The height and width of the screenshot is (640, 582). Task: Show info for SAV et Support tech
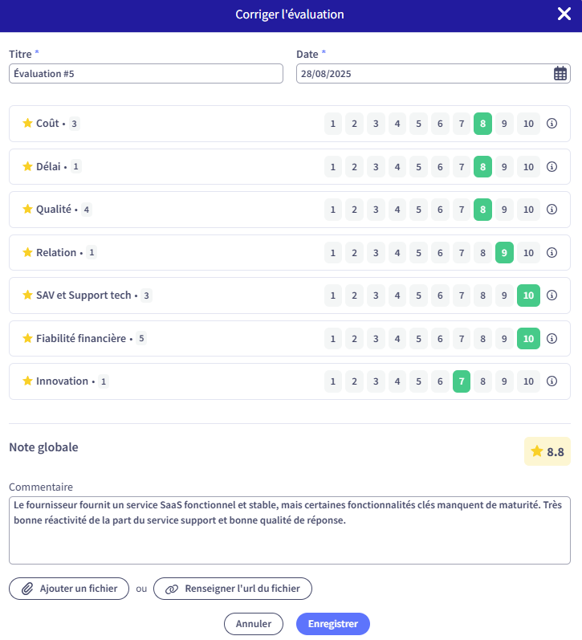click(x=551, y=295)
